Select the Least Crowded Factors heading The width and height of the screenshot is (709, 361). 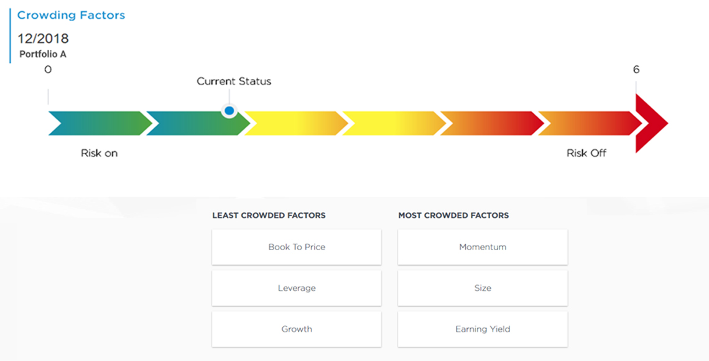point(269,215)
